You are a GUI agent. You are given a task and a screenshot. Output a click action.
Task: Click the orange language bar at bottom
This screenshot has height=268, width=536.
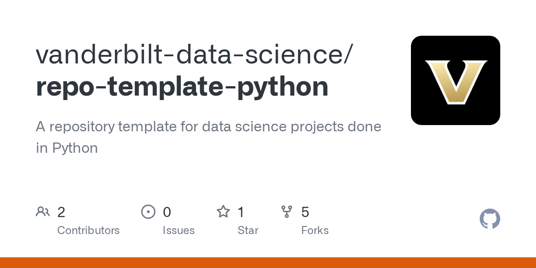click(268, 263)
